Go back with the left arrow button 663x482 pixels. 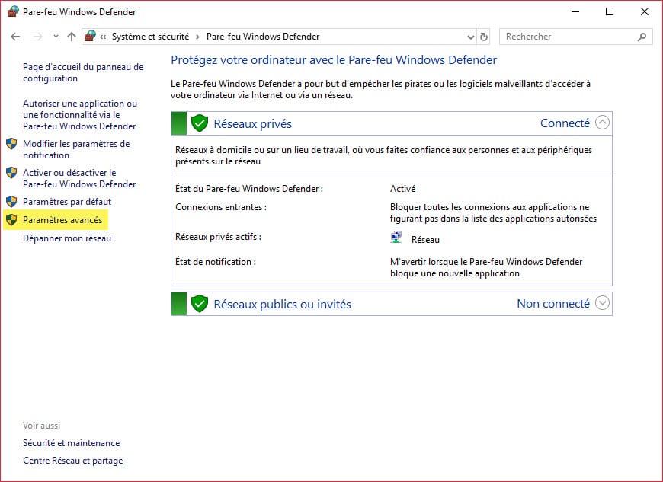(x=16, y=37)
